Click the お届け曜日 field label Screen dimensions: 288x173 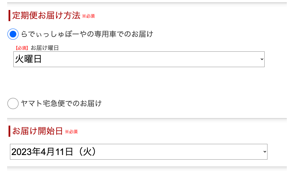[45, 48]
